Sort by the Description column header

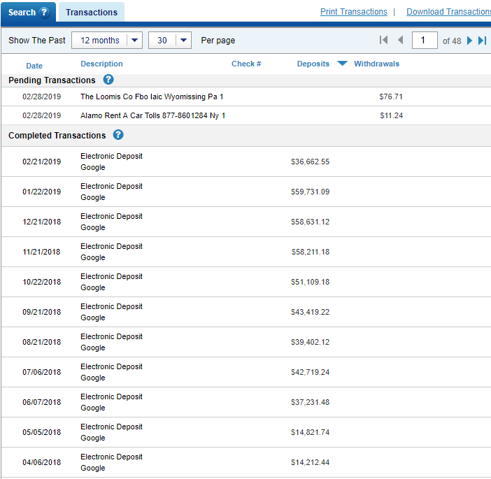coord(101,64)
